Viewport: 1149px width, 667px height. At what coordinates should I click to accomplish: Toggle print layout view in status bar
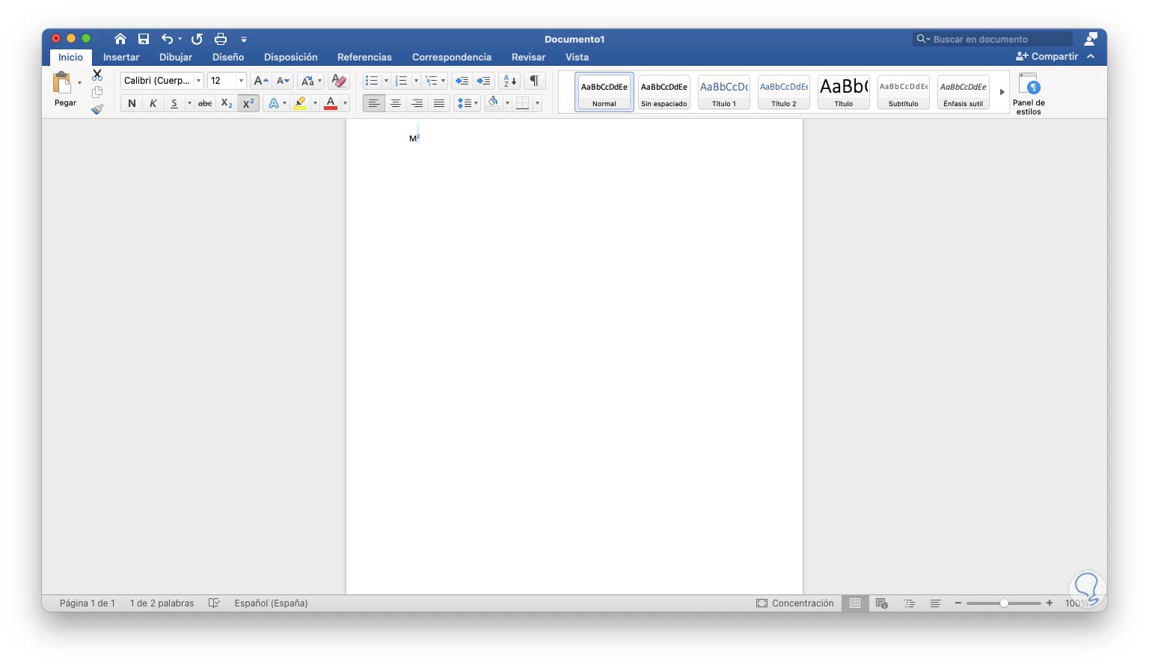coord(855,603)
